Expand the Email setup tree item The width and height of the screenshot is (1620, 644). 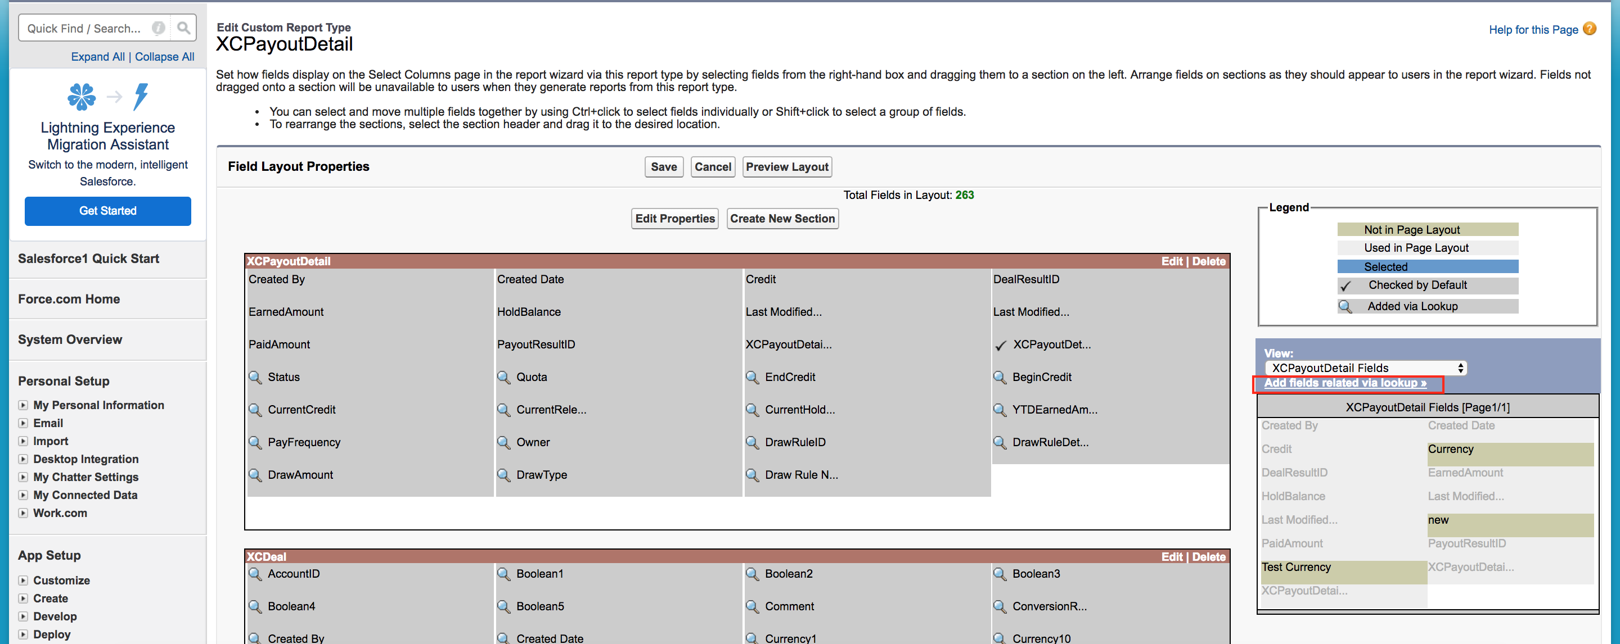click(23, 424)
